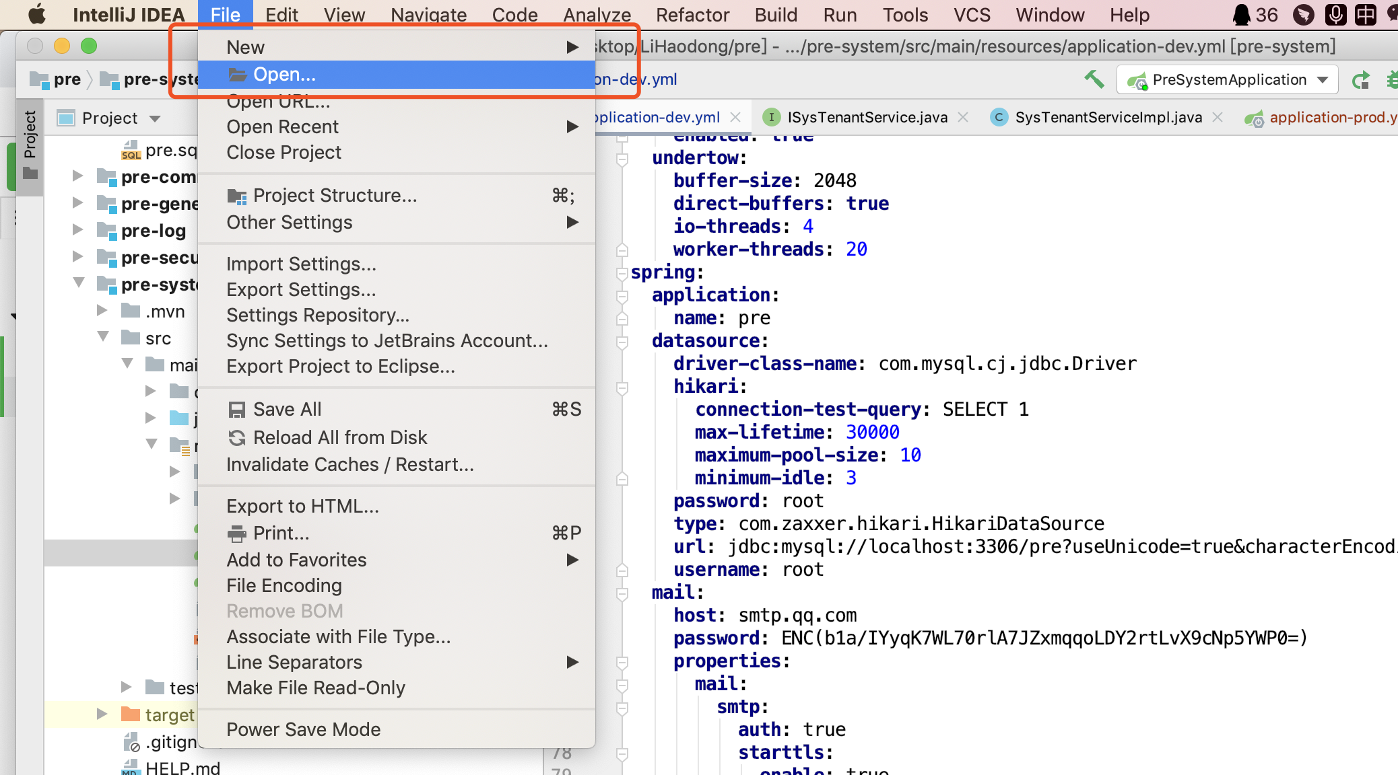The width and height of the screenshot is (1398, 775).
Task: Expand the .mvn folder
Action: pos(102,311)
